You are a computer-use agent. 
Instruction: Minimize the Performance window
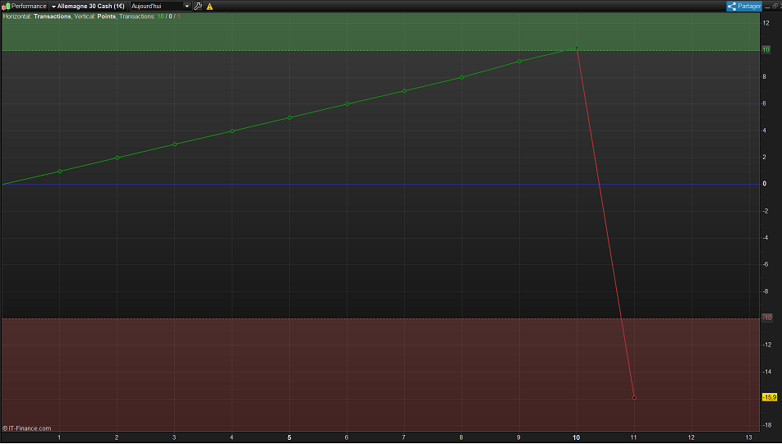point(767,6)
